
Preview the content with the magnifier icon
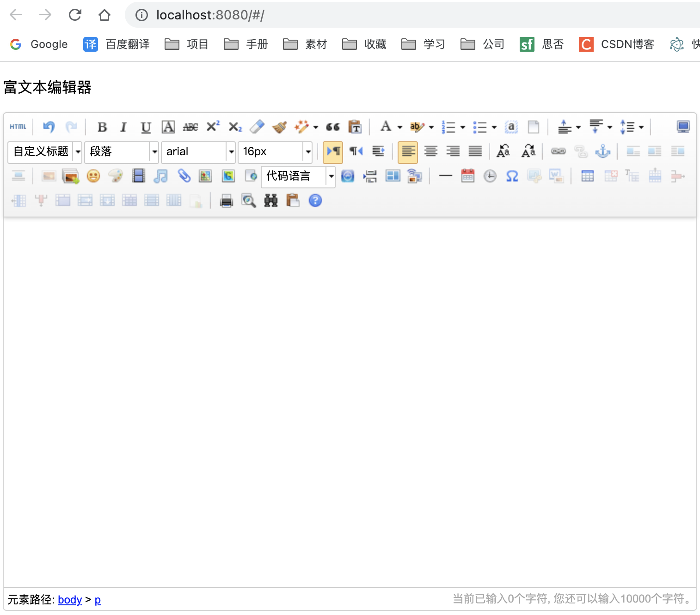249,200
